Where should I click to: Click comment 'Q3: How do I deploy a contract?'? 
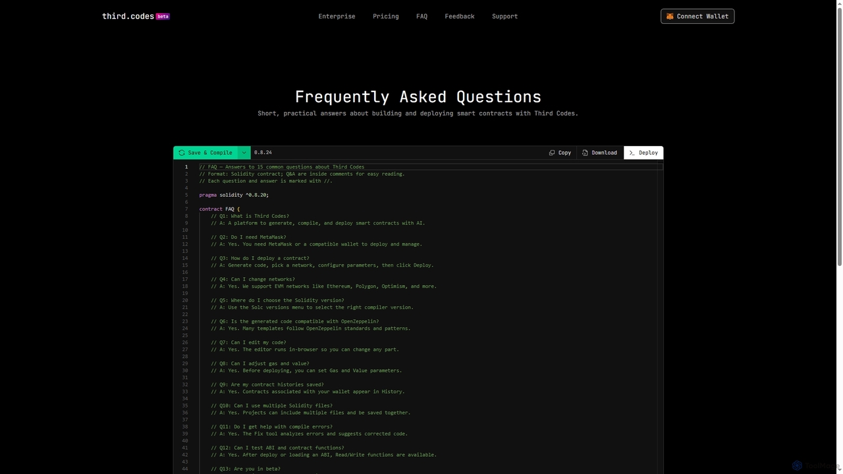(x=260, y=258)
